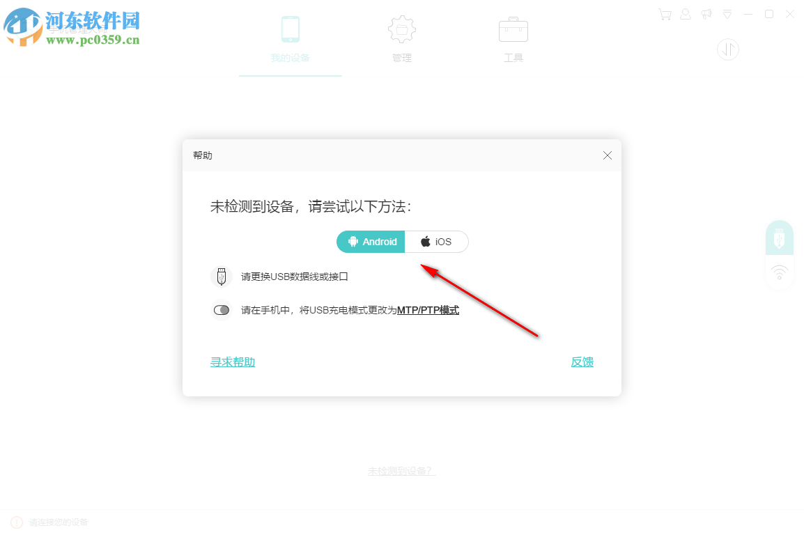Viewport: 804px width, 535px height.
Task: Open the 寻求帮助 link
Action: (x=232, y=362)
